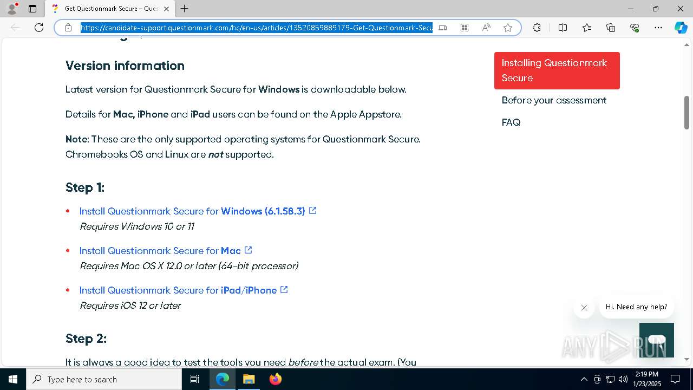Open Edge Settings and more menu
Image resolution: width=693 pixels, height=390 pixels.
pos(658,28)
